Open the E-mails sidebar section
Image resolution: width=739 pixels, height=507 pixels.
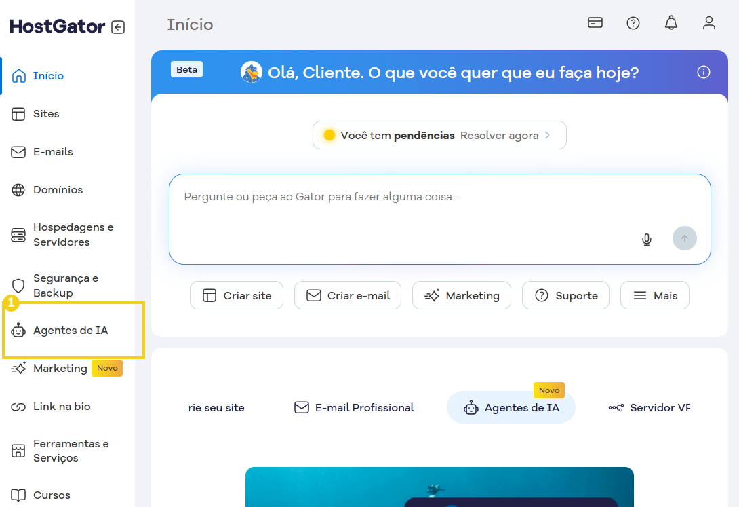click(x=54, y=151)
